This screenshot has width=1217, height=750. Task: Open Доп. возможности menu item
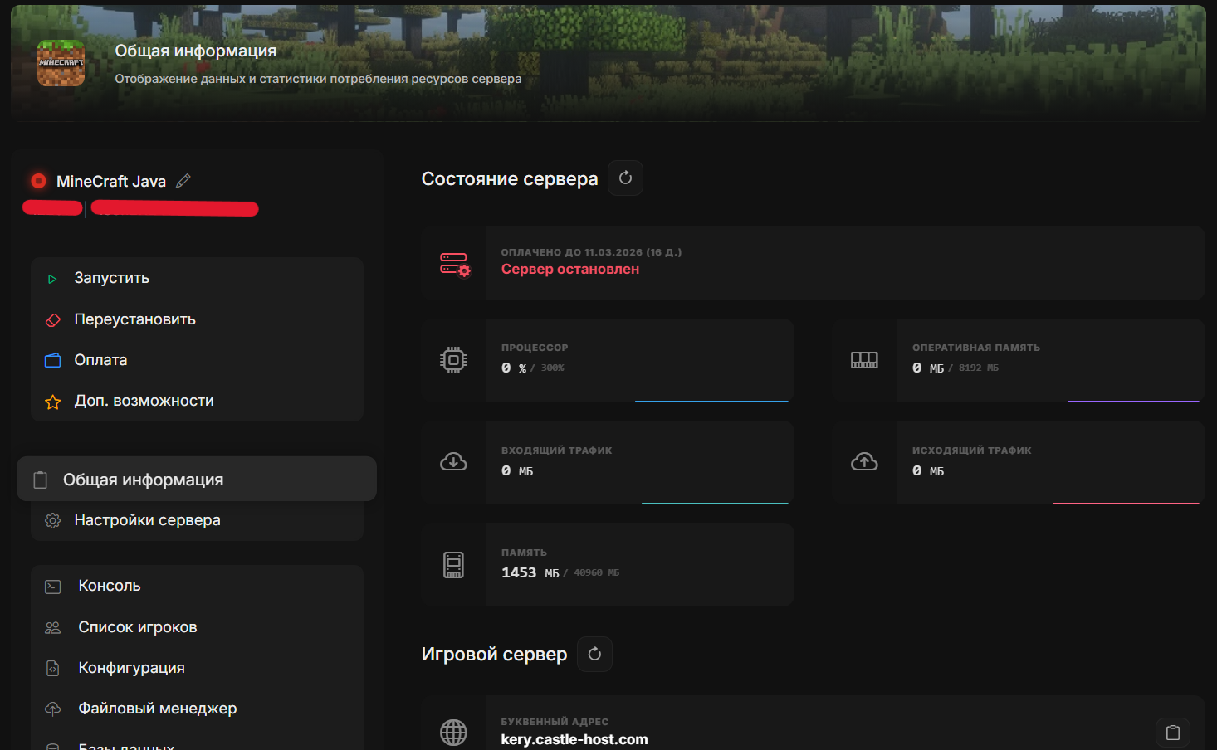pos(144,401)
